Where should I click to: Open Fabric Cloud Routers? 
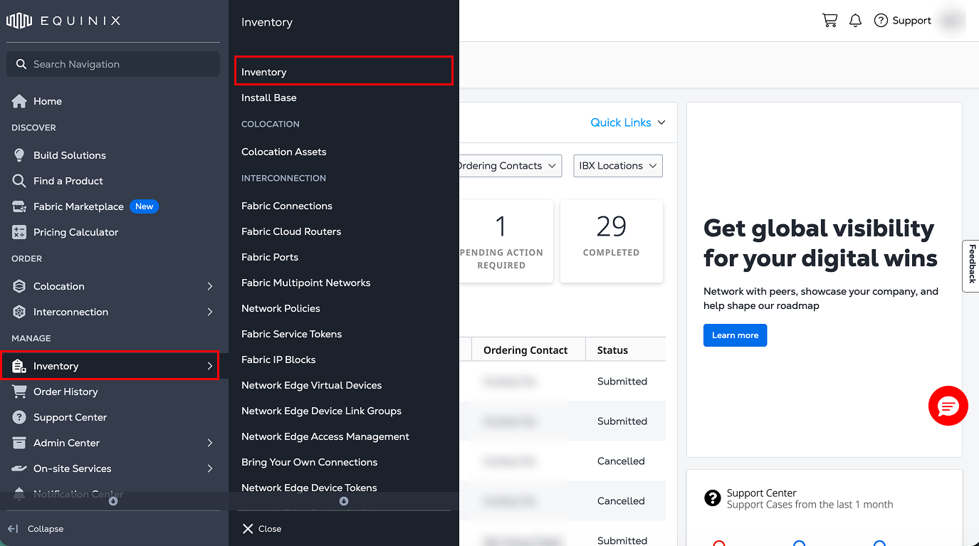(x=291, y=231)
